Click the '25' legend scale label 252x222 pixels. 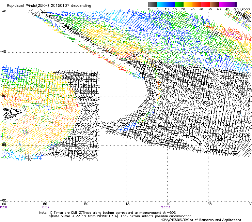[192, 9]
